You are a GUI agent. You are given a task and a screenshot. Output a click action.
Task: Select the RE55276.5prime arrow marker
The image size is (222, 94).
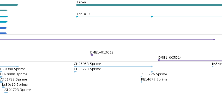(x=141, y=77)
